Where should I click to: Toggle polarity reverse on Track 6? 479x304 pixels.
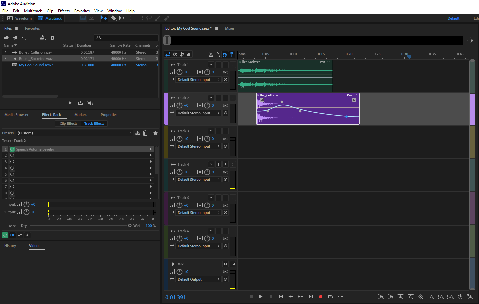click(225, 246)
